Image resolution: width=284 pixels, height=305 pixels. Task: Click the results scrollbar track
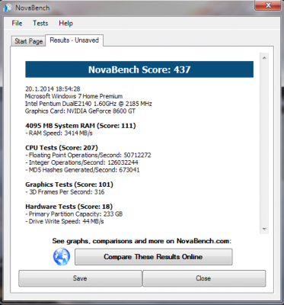point(264,143)
